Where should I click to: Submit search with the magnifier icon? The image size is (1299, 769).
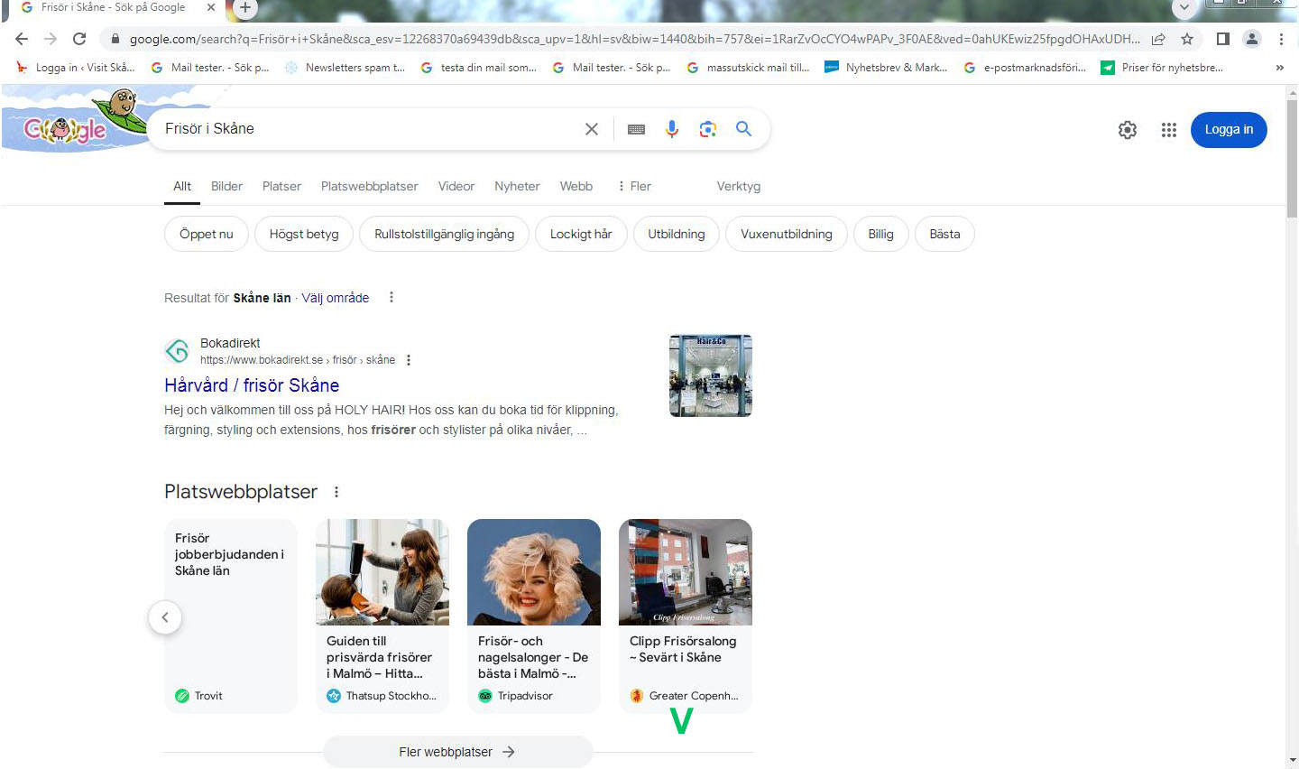[743, 129]
